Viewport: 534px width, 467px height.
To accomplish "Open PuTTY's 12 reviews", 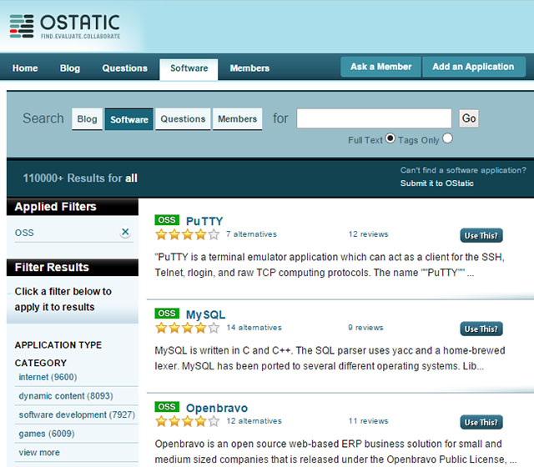I will [368, 234].
